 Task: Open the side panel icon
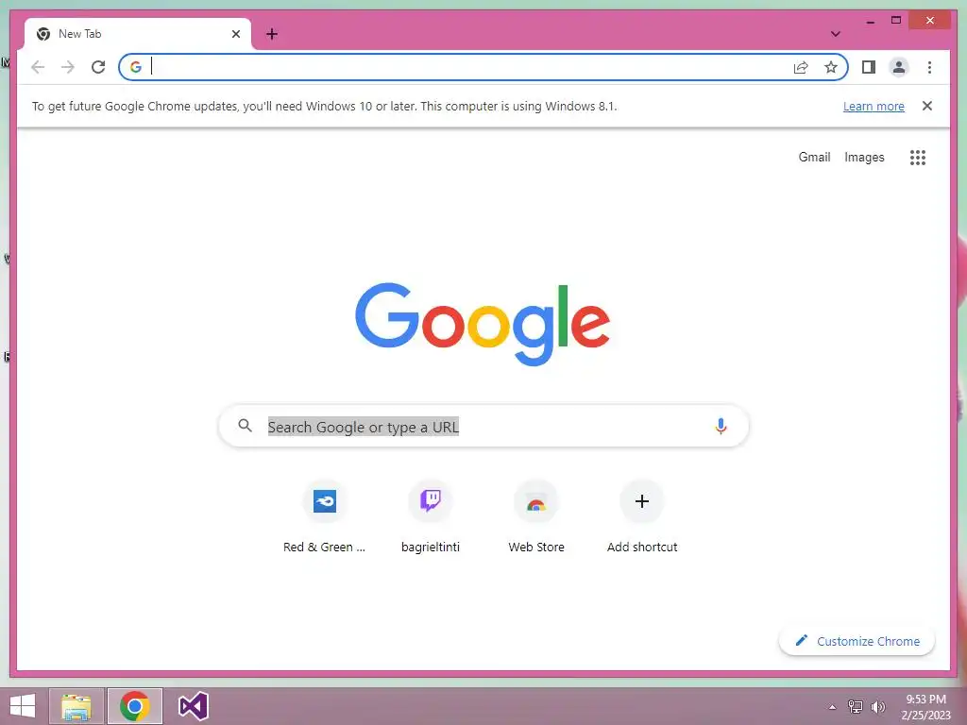(869, 67)
